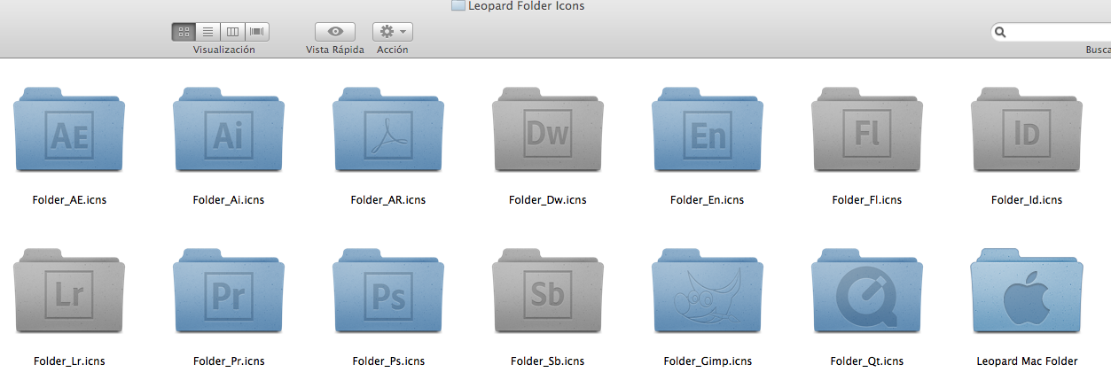Select the Photoshop Ps folder icon
This screenshot has width=1111, height=388.
[388, 291]
